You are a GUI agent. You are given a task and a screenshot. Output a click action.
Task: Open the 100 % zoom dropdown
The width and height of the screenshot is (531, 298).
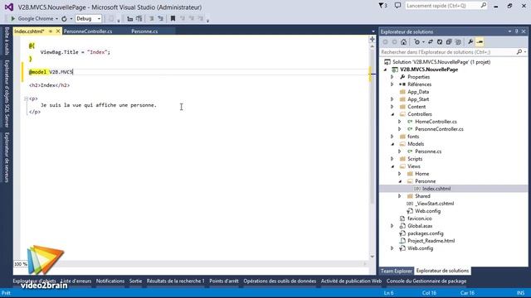point(21,264)
